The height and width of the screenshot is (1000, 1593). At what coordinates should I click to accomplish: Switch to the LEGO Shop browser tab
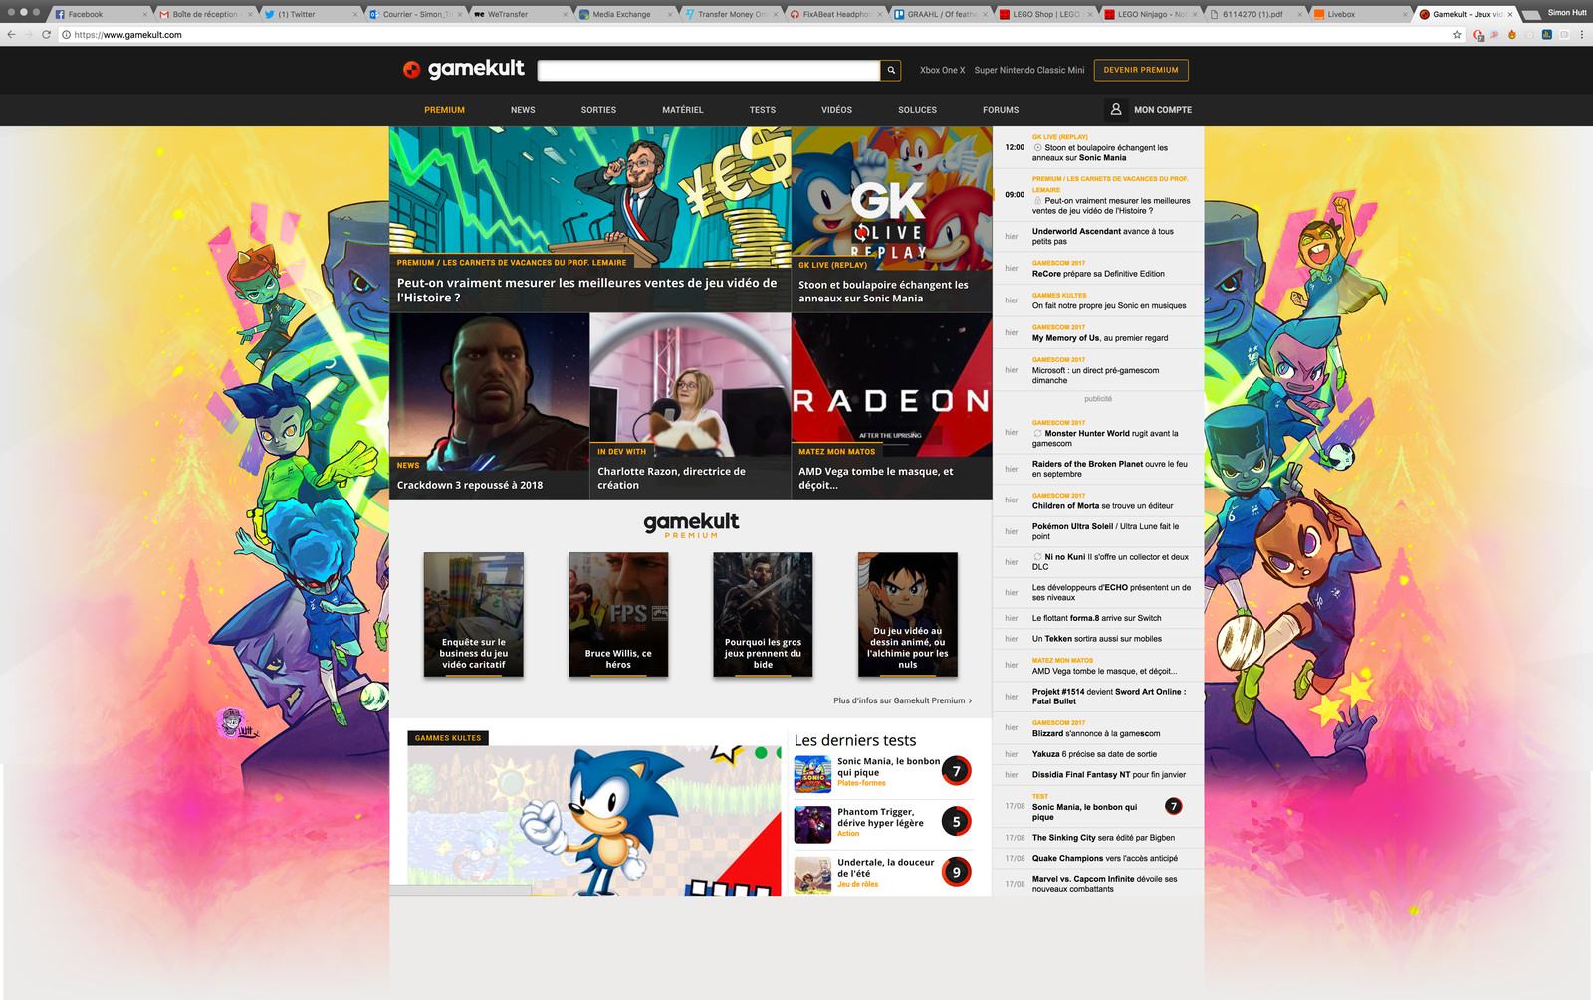1045,14
